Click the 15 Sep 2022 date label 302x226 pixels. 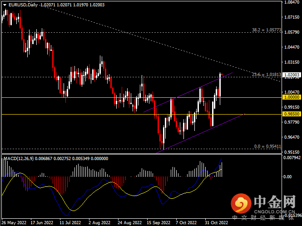(x=158, y=223)
